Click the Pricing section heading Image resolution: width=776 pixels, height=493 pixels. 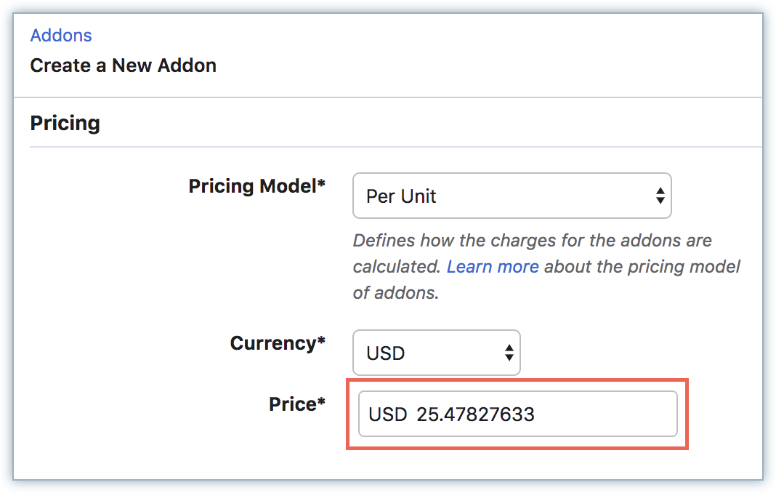pos(65,123)
